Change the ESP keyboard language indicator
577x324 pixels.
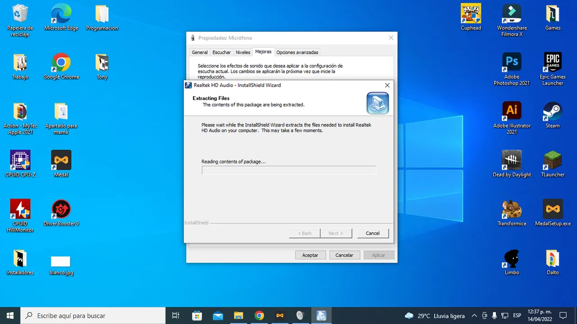coord(517,315)
